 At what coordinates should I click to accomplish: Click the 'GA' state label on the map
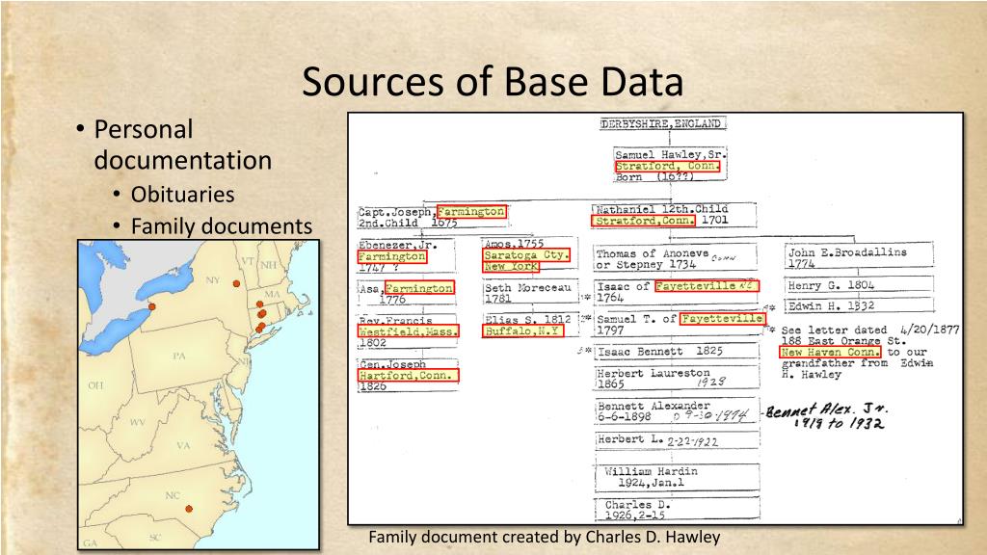90,543
